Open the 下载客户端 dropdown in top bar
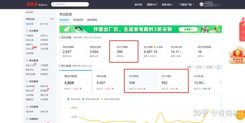This screenshot has height=123, width=245. point(186,4)
